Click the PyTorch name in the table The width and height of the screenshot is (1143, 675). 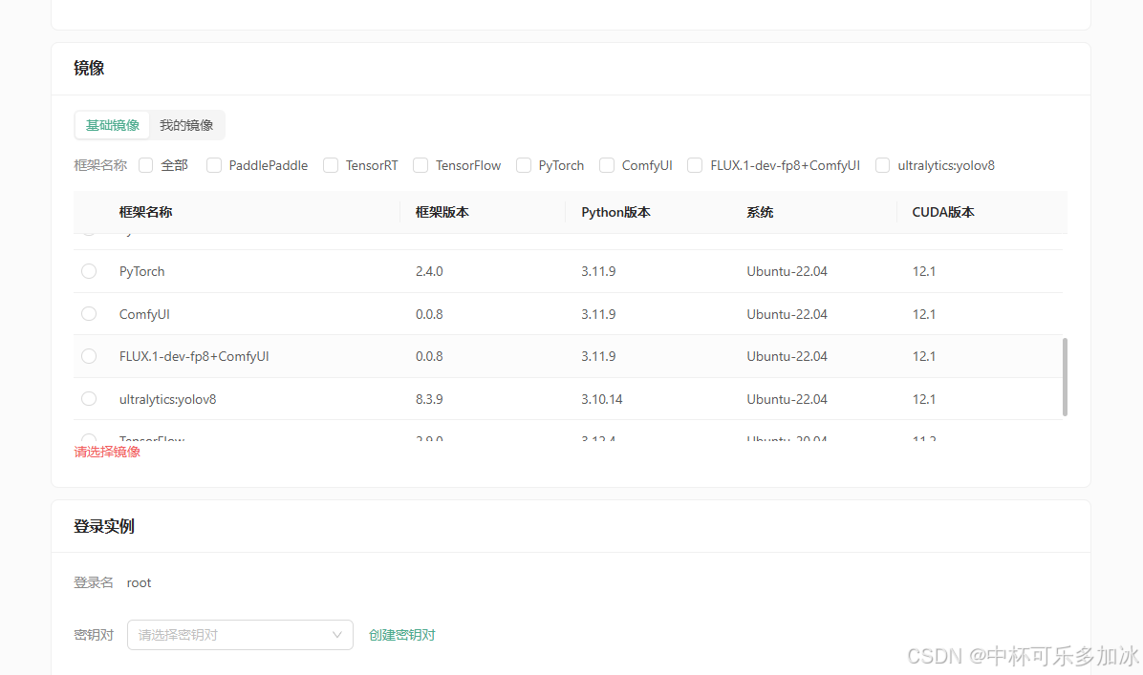pos(142,271)
